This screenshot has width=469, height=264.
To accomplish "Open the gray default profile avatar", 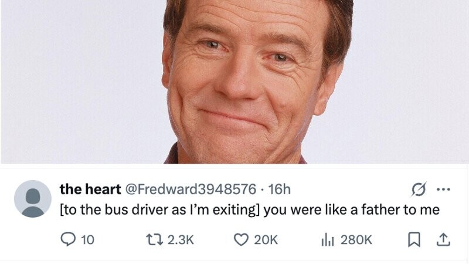I will click(x=33, y=199).
